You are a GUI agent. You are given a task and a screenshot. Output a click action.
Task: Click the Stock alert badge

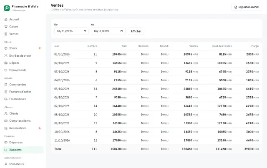tap(40, 48)
